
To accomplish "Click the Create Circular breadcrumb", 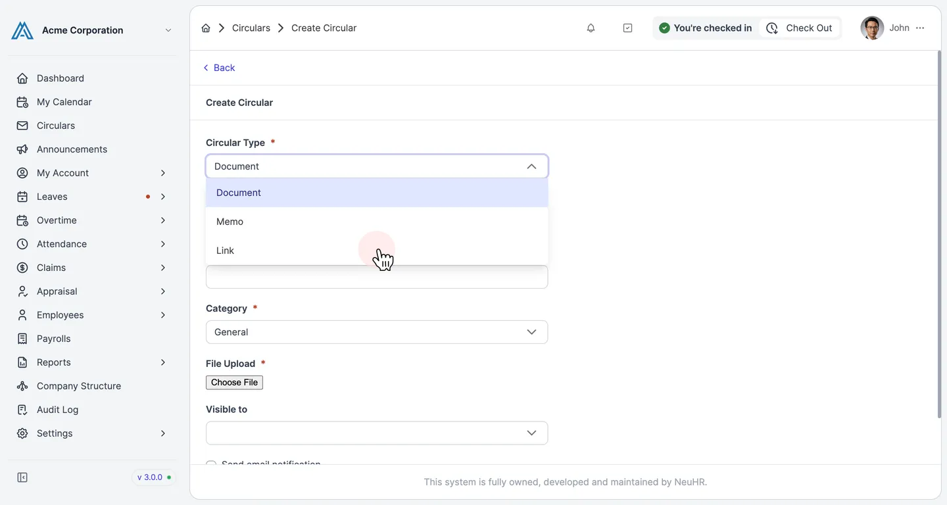I will coord(324,28).
